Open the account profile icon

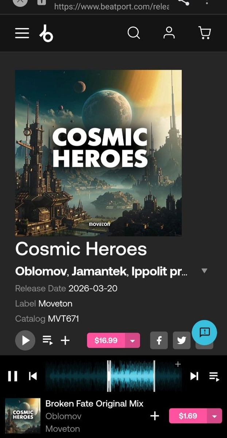169,33
